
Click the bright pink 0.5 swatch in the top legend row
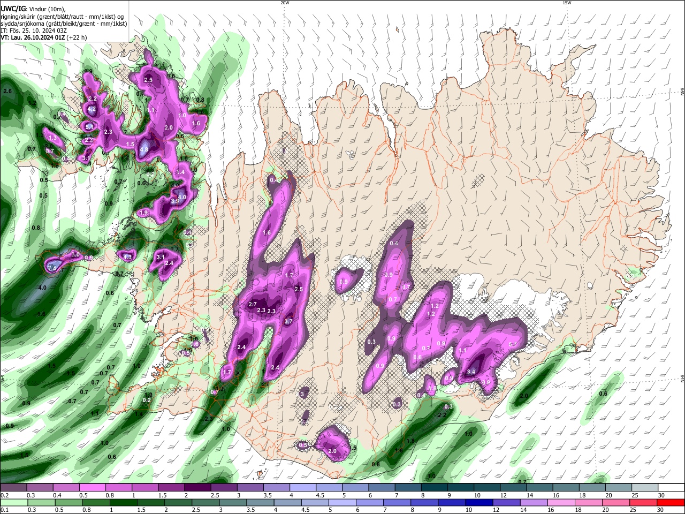pos(92,488)
